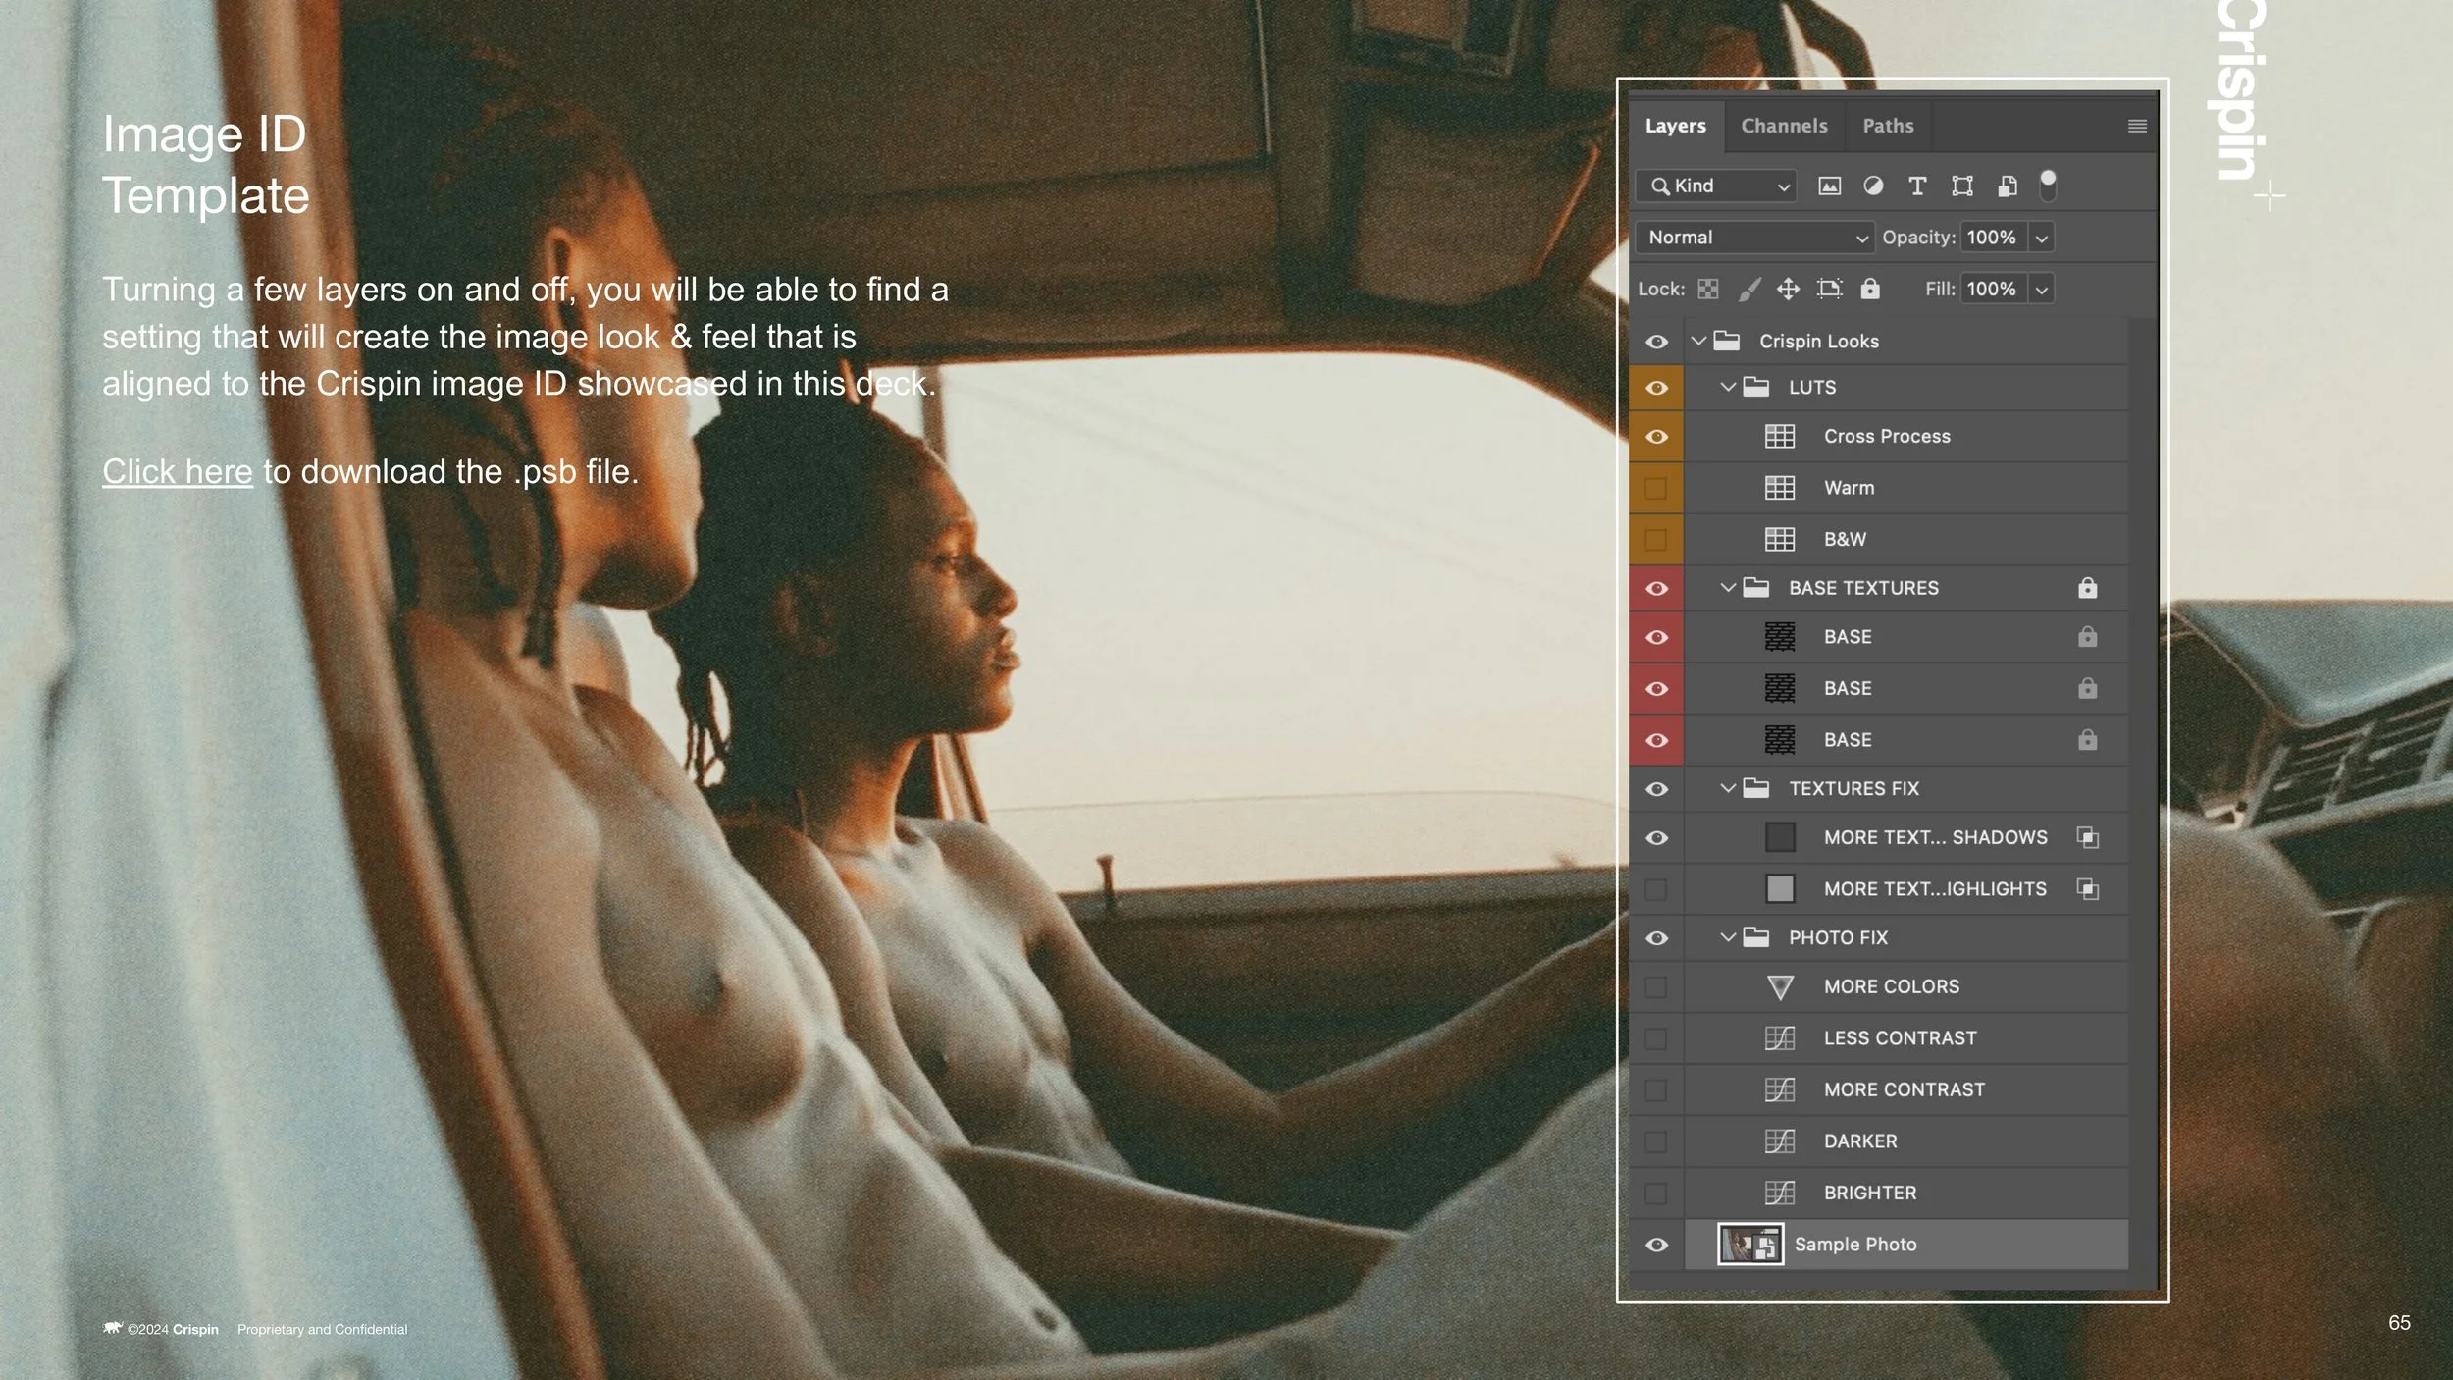Open the Layers panel hamburger menu
This screenshot has height=1380, width=2453.
(2137, 126)
